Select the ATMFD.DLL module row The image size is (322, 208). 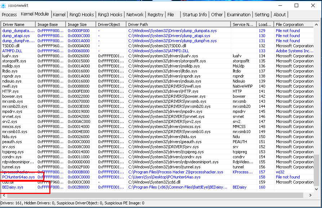point(157,51)
